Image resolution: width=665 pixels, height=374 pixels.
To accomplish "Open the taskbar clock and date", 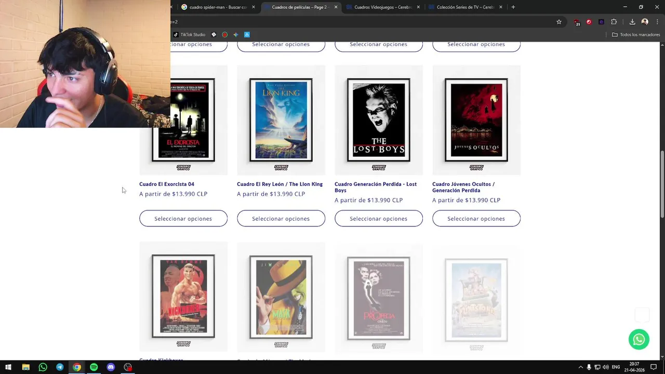I will 634,367.
